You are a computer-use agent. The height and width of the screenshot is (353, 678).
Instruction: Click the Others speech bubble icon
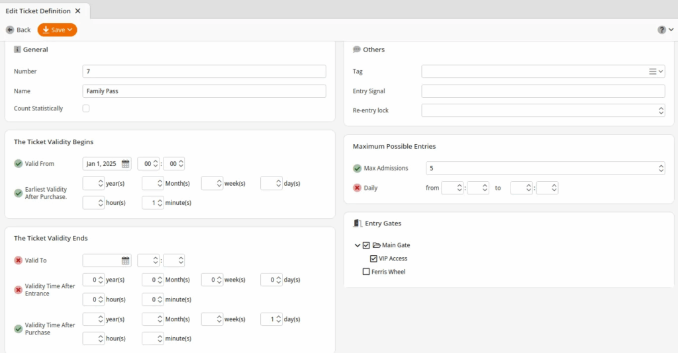point(357,50)
